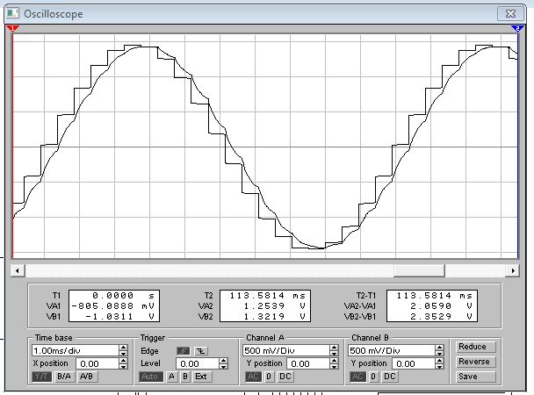Switch to A/B display mode
The image size is (534, 395).
[86, 377]
